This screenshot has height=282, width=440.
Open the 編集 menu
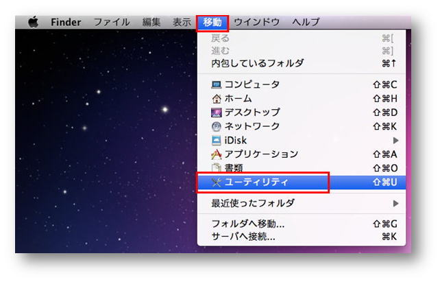(151, 22)
